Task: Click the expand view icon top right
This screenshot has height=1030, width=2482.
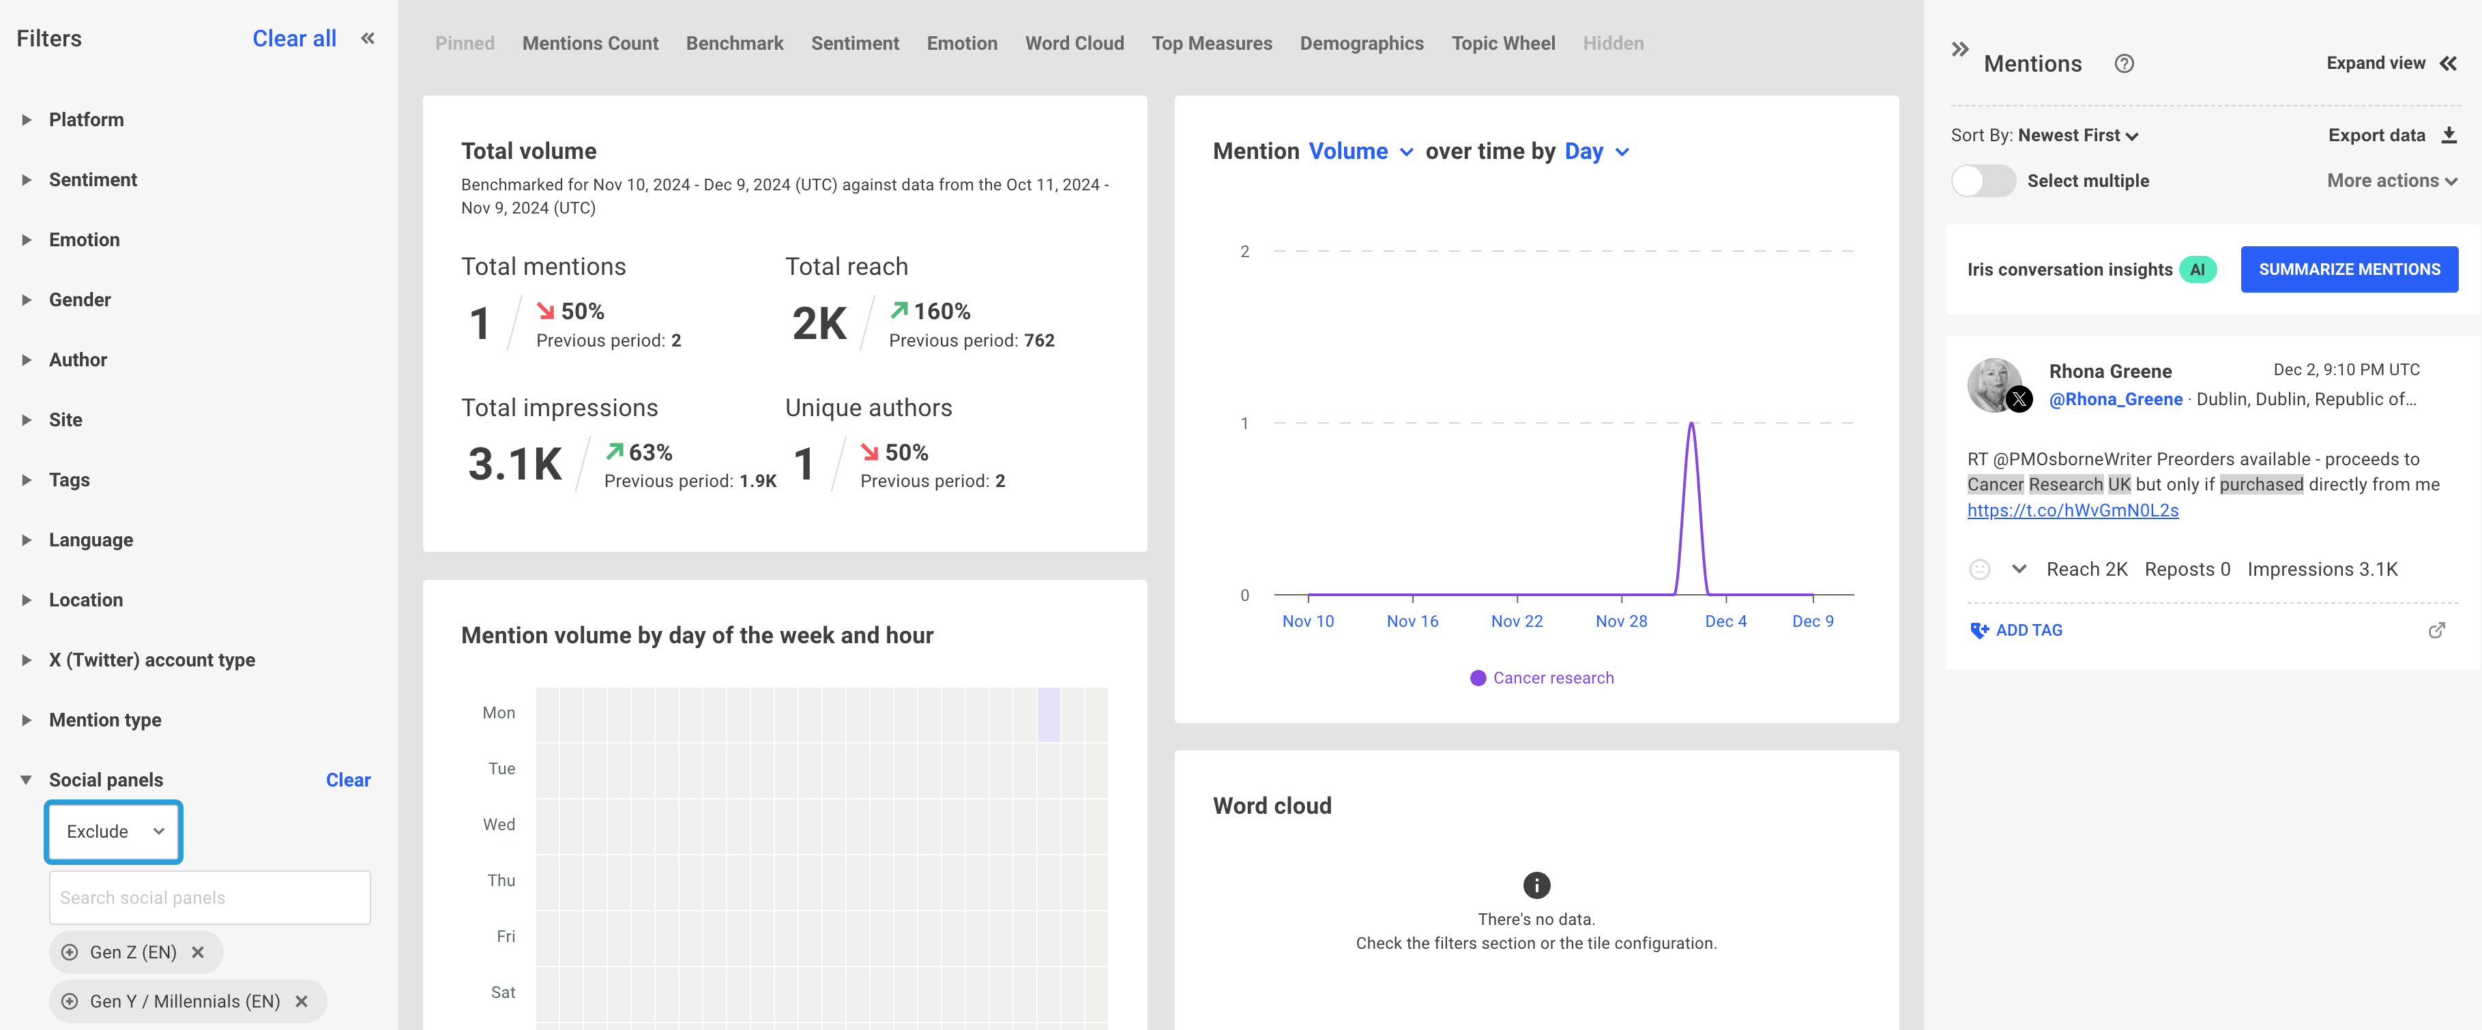Action: (x=2451, y=63)
